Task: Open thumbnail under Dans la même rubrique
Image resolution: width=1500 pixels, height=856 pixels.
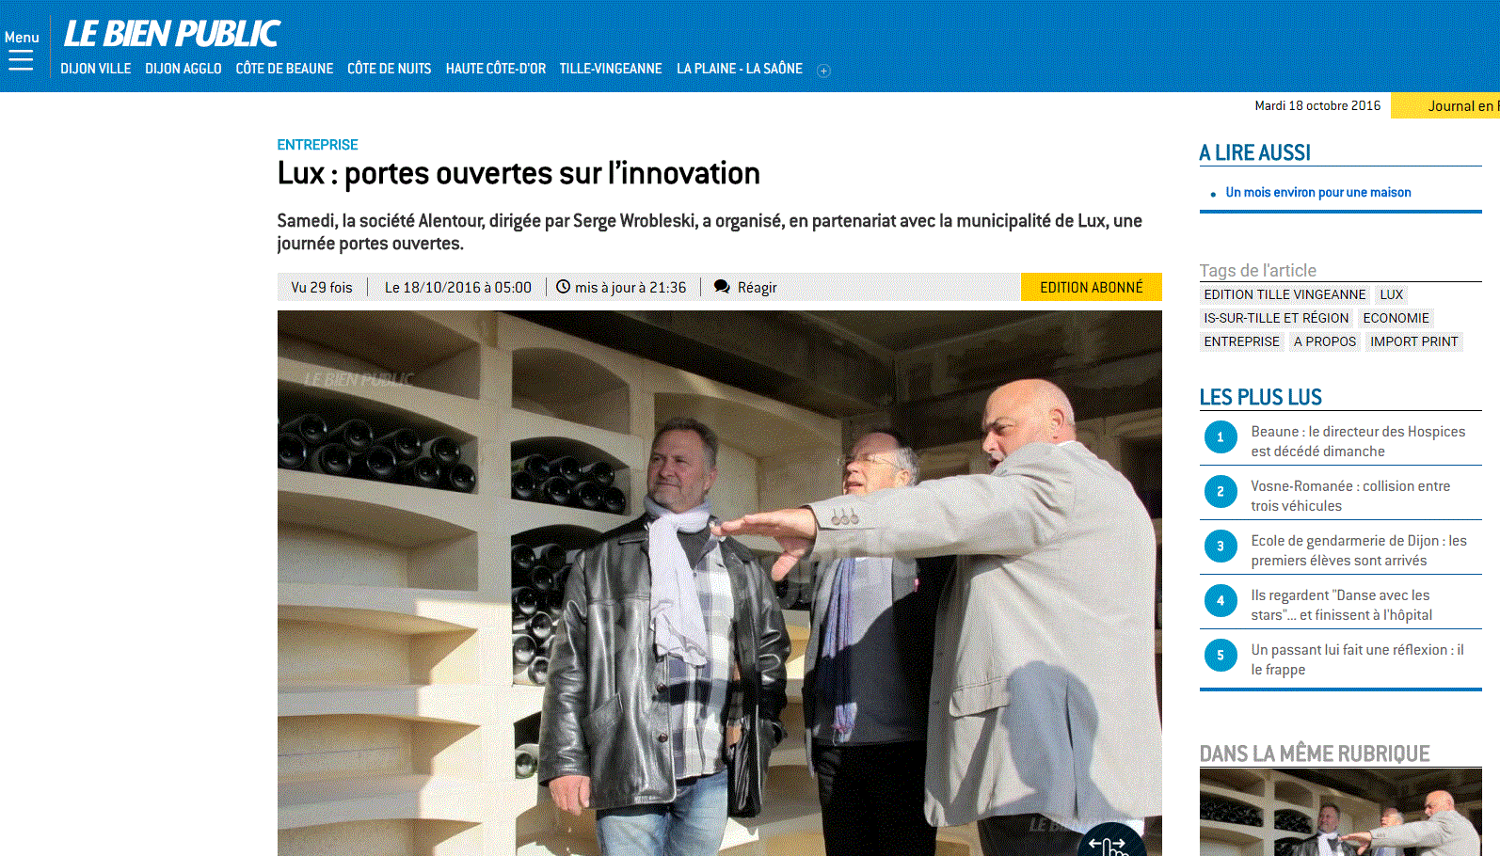Action: (x=1340, y=812)
